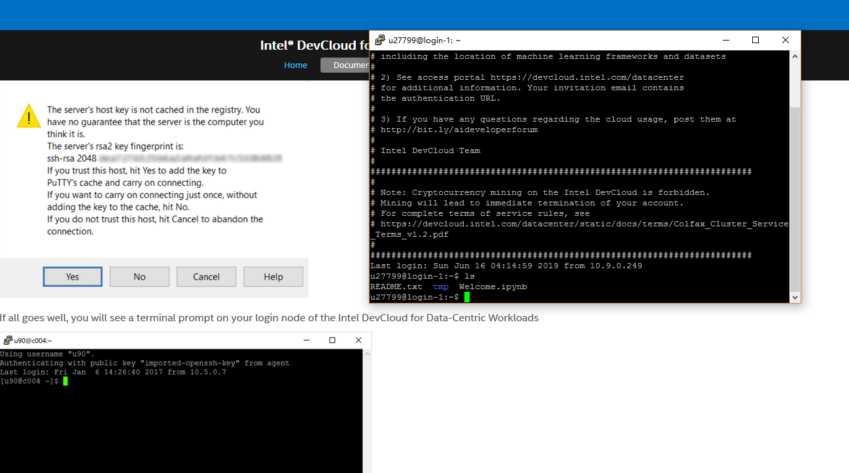Viewport: 849px width, 473px height.
Task: Click the "If all goes well" paragraph
Action: tap(269, 318)
